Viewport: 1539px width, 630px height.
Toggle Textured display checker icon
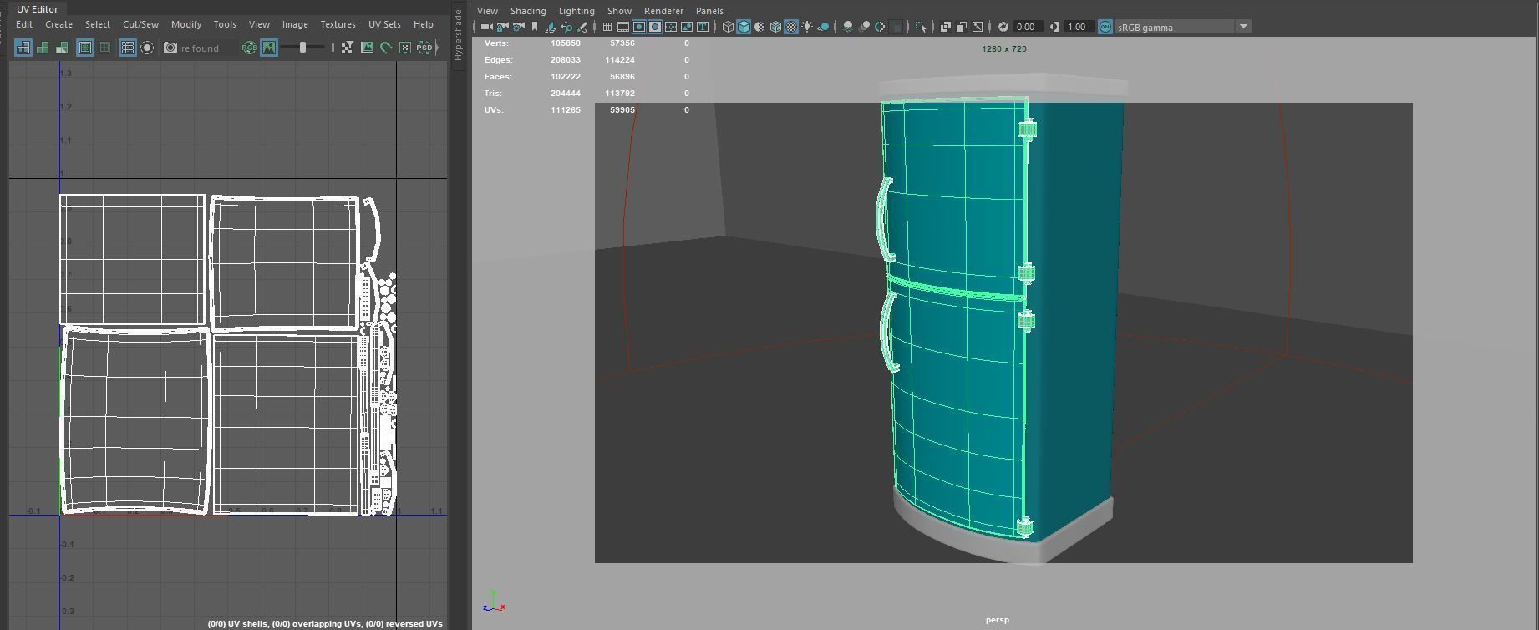[791, 27]
